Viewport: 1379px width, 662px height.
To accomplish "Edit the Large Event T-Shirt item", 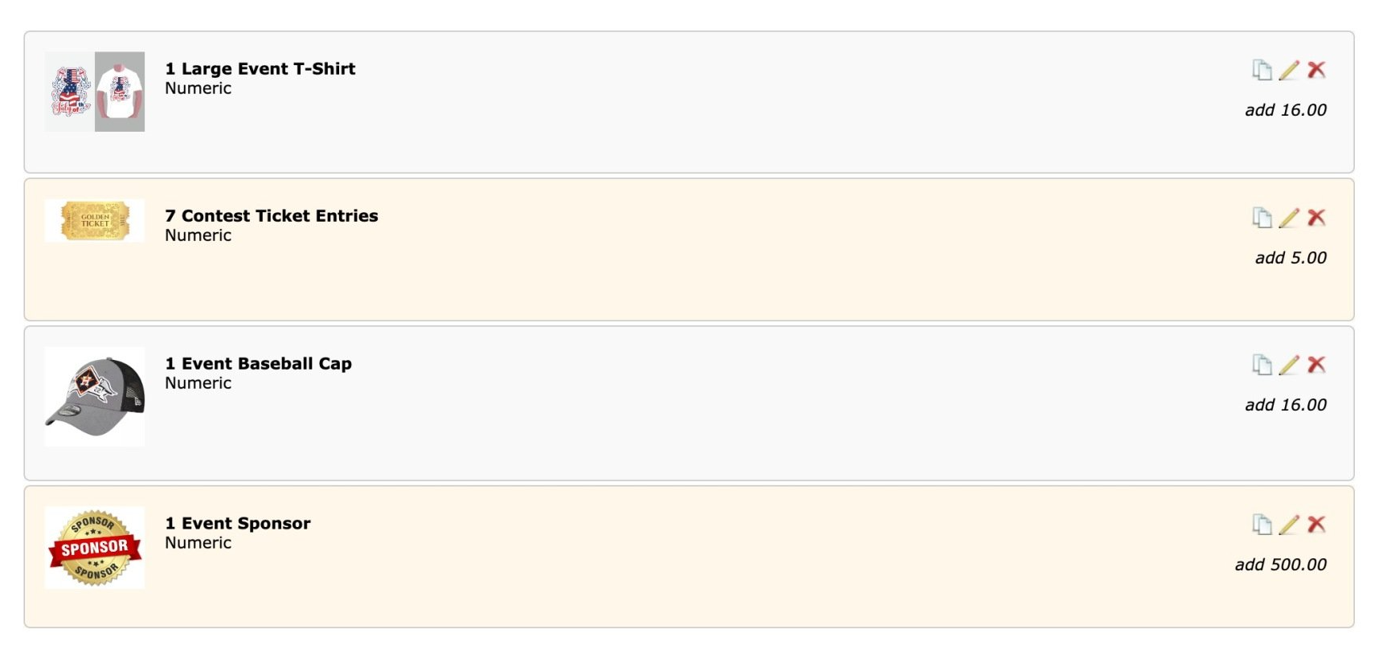I will coord(1289,70).
